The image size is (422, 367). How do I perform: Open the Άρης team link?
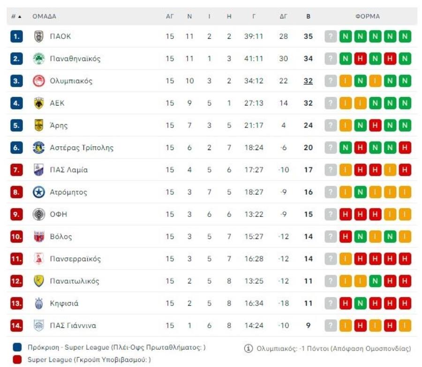pyautogui.click(x=59, y=126)
